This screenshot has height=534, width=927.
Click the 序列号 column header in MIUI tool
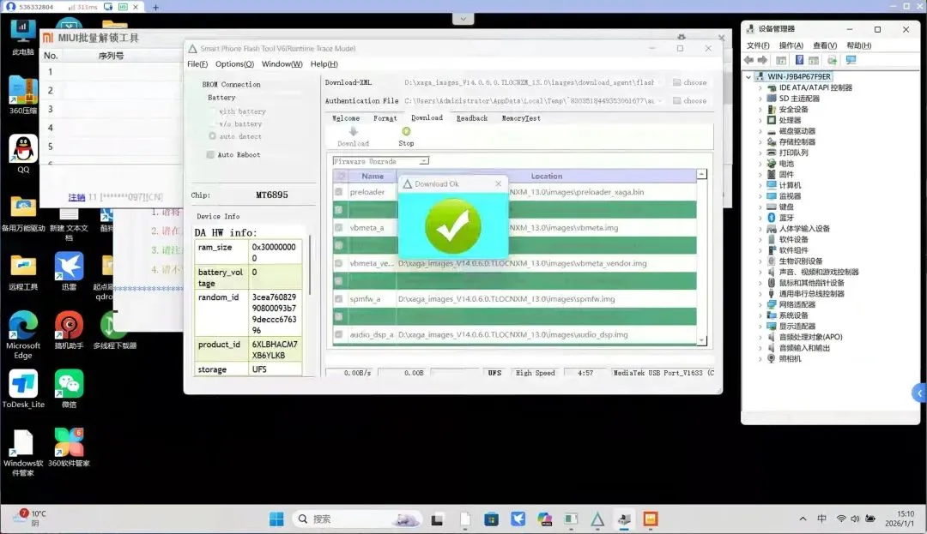pyautogui.click(x=111, y=56)
